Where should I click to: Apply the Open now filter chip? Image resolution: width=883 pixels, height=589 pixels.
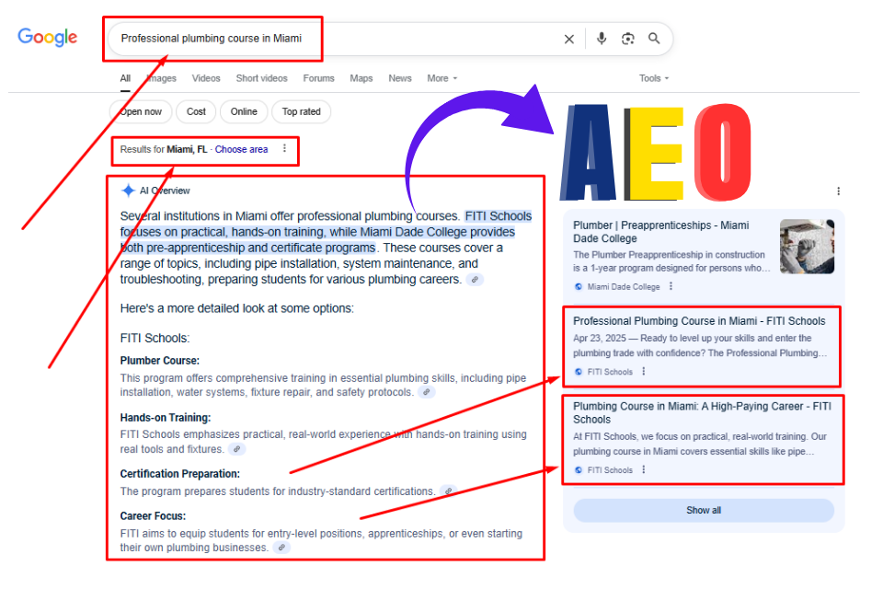140,111
